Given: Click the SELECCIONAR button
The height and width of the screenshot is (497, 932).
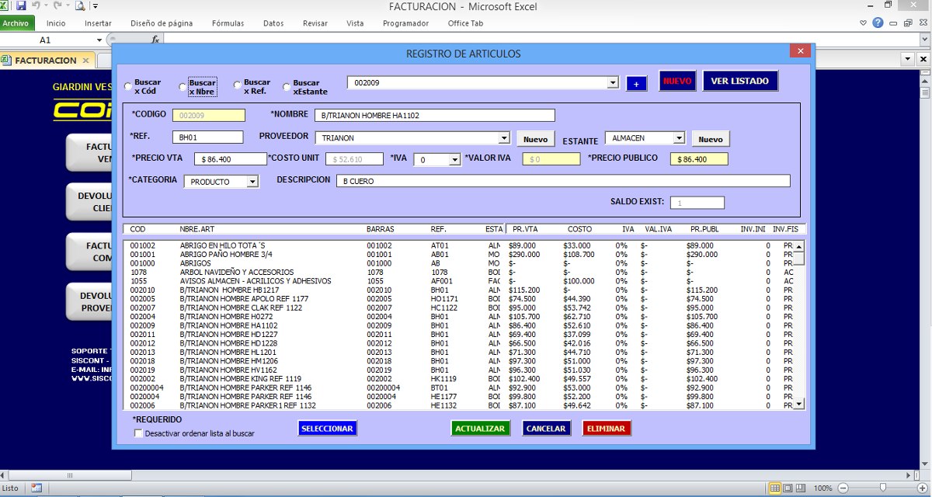Looking at the screenshot, I should tap(327, 429).
